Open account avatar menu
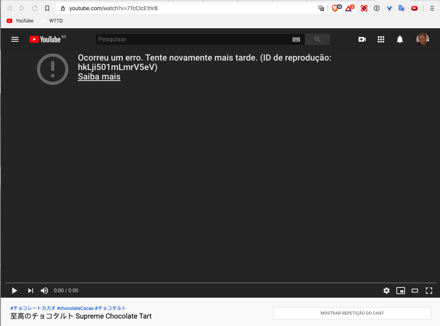Screen dimensions: 440x326 tap(422, 39)
